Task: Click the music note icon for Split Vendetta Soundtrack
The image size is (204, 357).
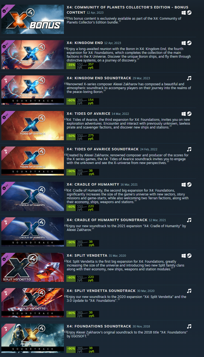Action: pos(189,291)
